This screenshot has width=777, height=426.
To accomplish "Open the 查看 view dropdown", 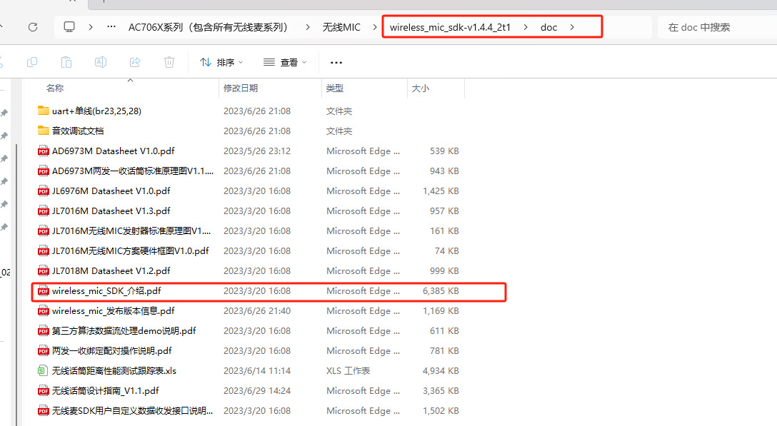I will [286, 62].
